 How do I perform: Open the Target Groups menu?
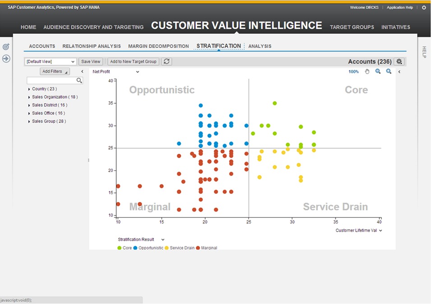coord(352,27)
